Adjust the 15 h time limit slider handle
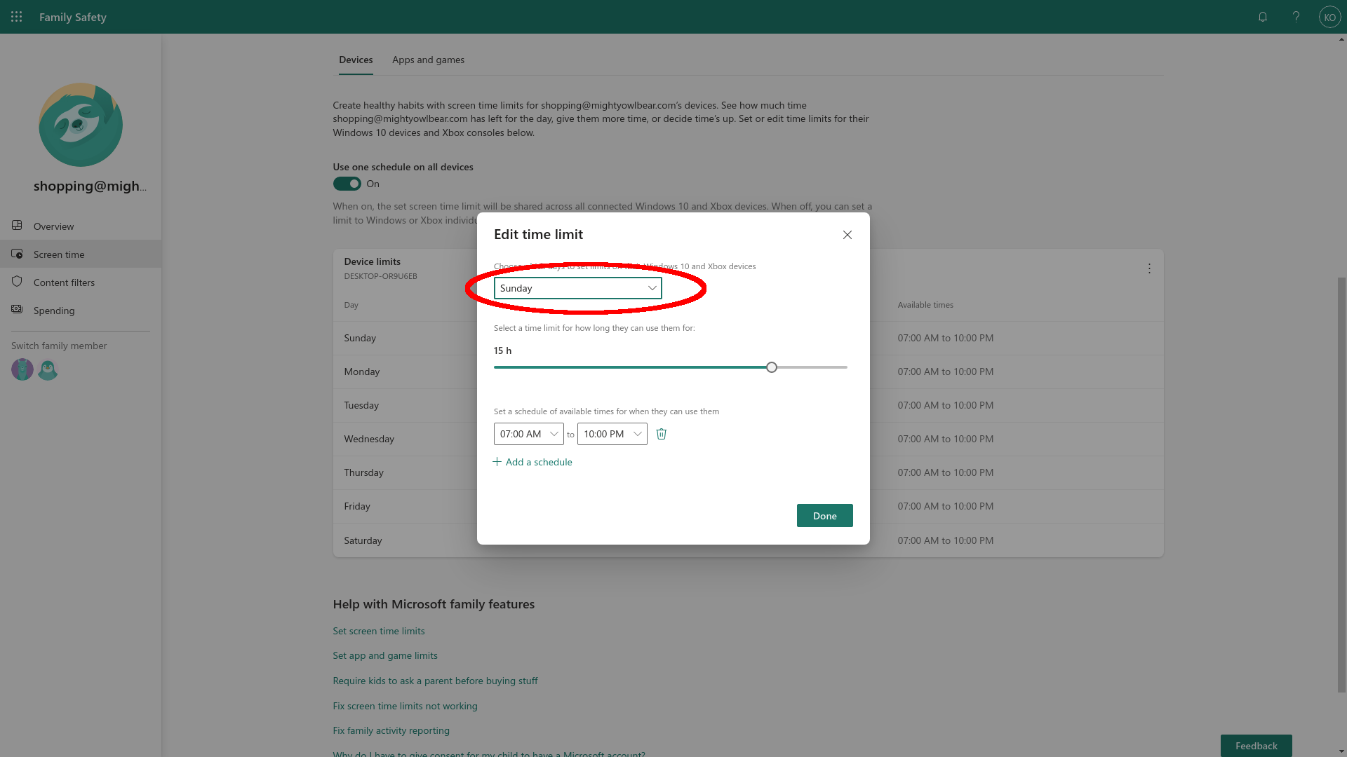The height and width of the screenshot is (757, 1347). [x=772, y=367]
